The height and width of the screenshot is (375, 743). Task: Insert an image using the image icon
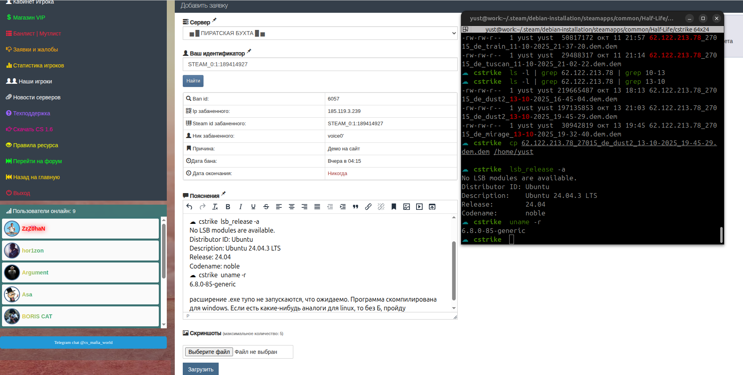407,207
